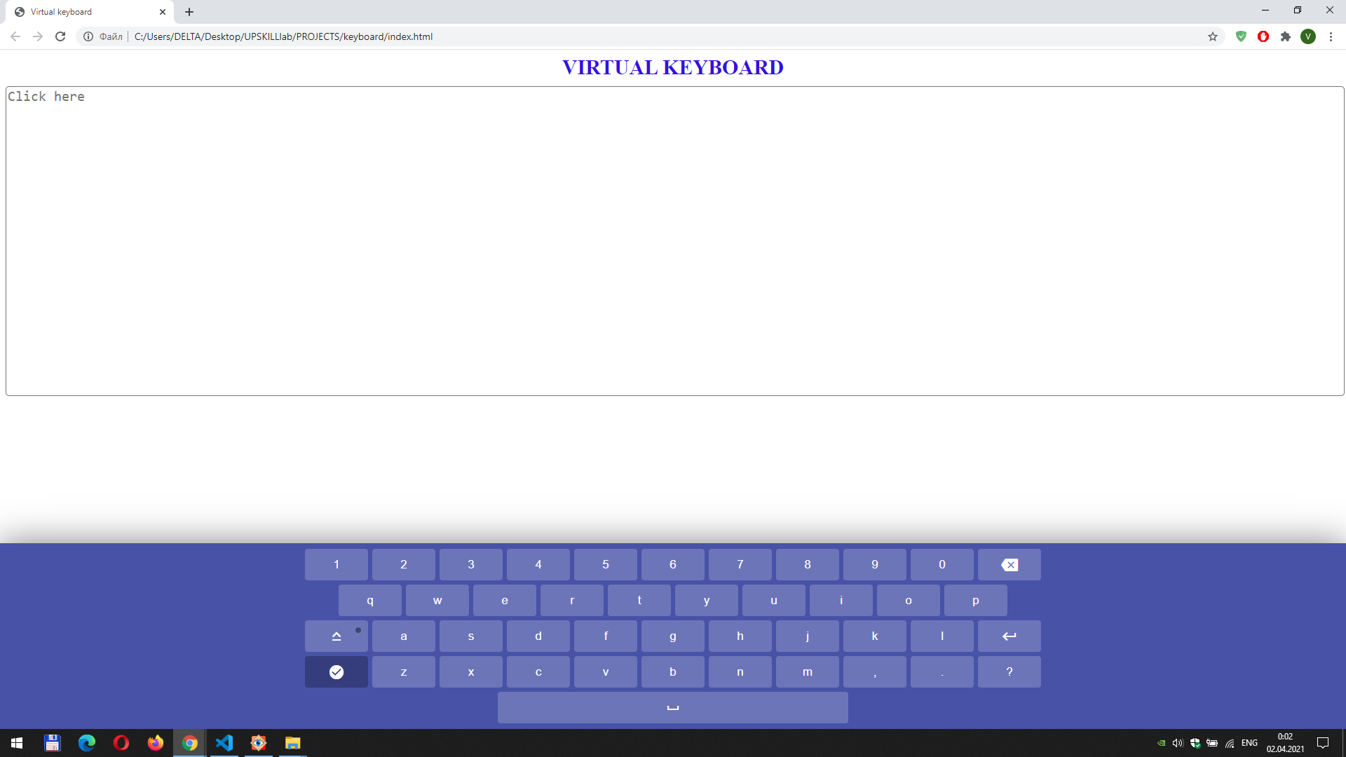
Task: Open File Explorer from taskbar
Action: click(293, 743)
